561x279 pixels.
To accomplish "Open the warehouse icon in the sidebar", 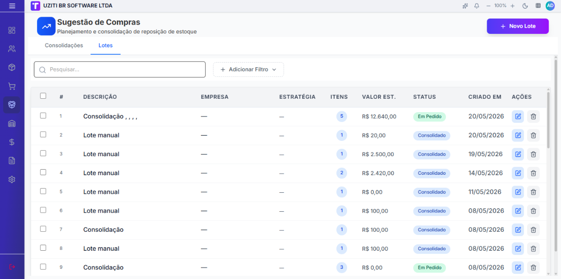I will click(12, 123).
